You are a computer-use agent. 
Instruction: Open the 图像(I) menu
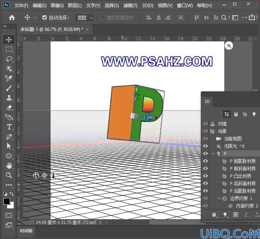pos(57,6)
